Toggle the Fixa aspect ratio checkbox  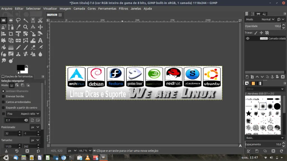[x=3, y=114]
